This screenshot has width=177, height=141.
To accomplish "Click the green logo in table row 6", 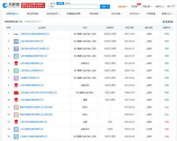I will pyautogui.click(x=16, y=71).
